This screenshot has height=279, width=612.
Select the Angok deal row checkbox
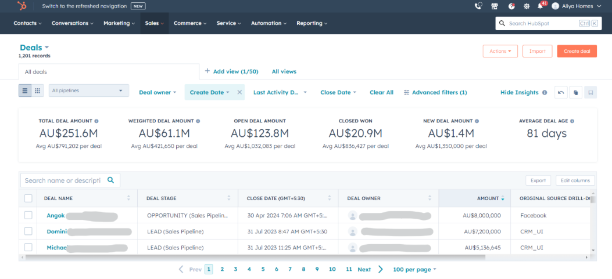click(28, 215)
